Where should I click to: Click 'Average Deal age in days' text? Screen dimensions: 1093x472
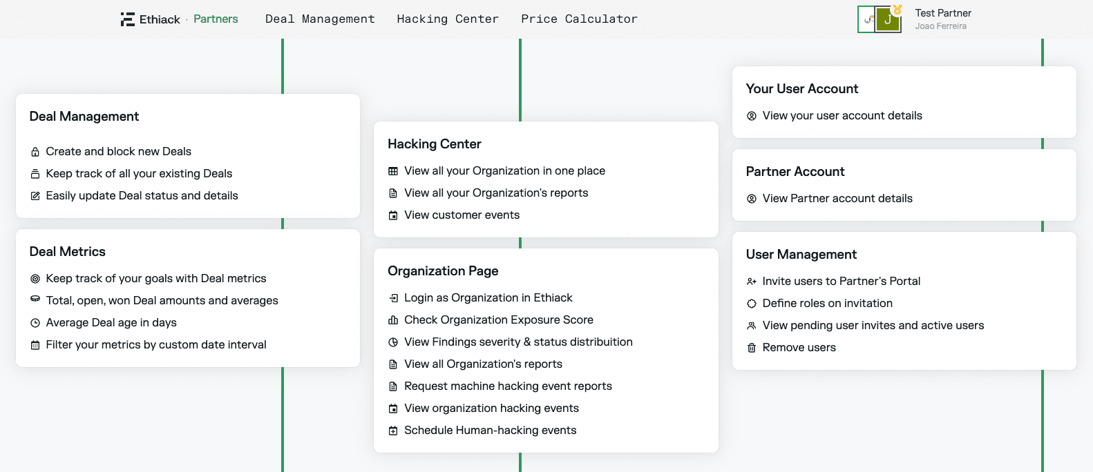click(111, 323)
